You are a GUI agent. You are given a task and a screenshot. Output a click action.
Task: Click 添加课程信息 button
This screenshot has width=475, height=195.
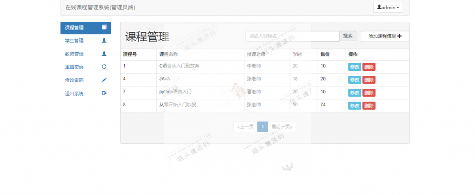point(385,36)
